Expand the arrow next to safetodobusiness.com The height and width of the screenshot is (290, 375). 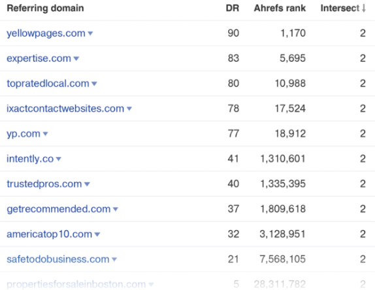click(x=114, y=259)
